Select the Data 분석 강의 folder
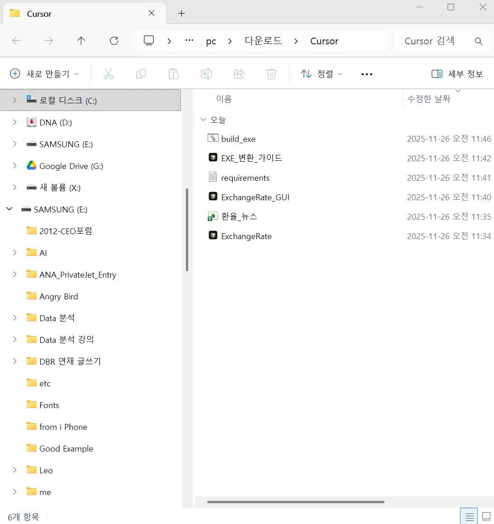 (66, 340)
